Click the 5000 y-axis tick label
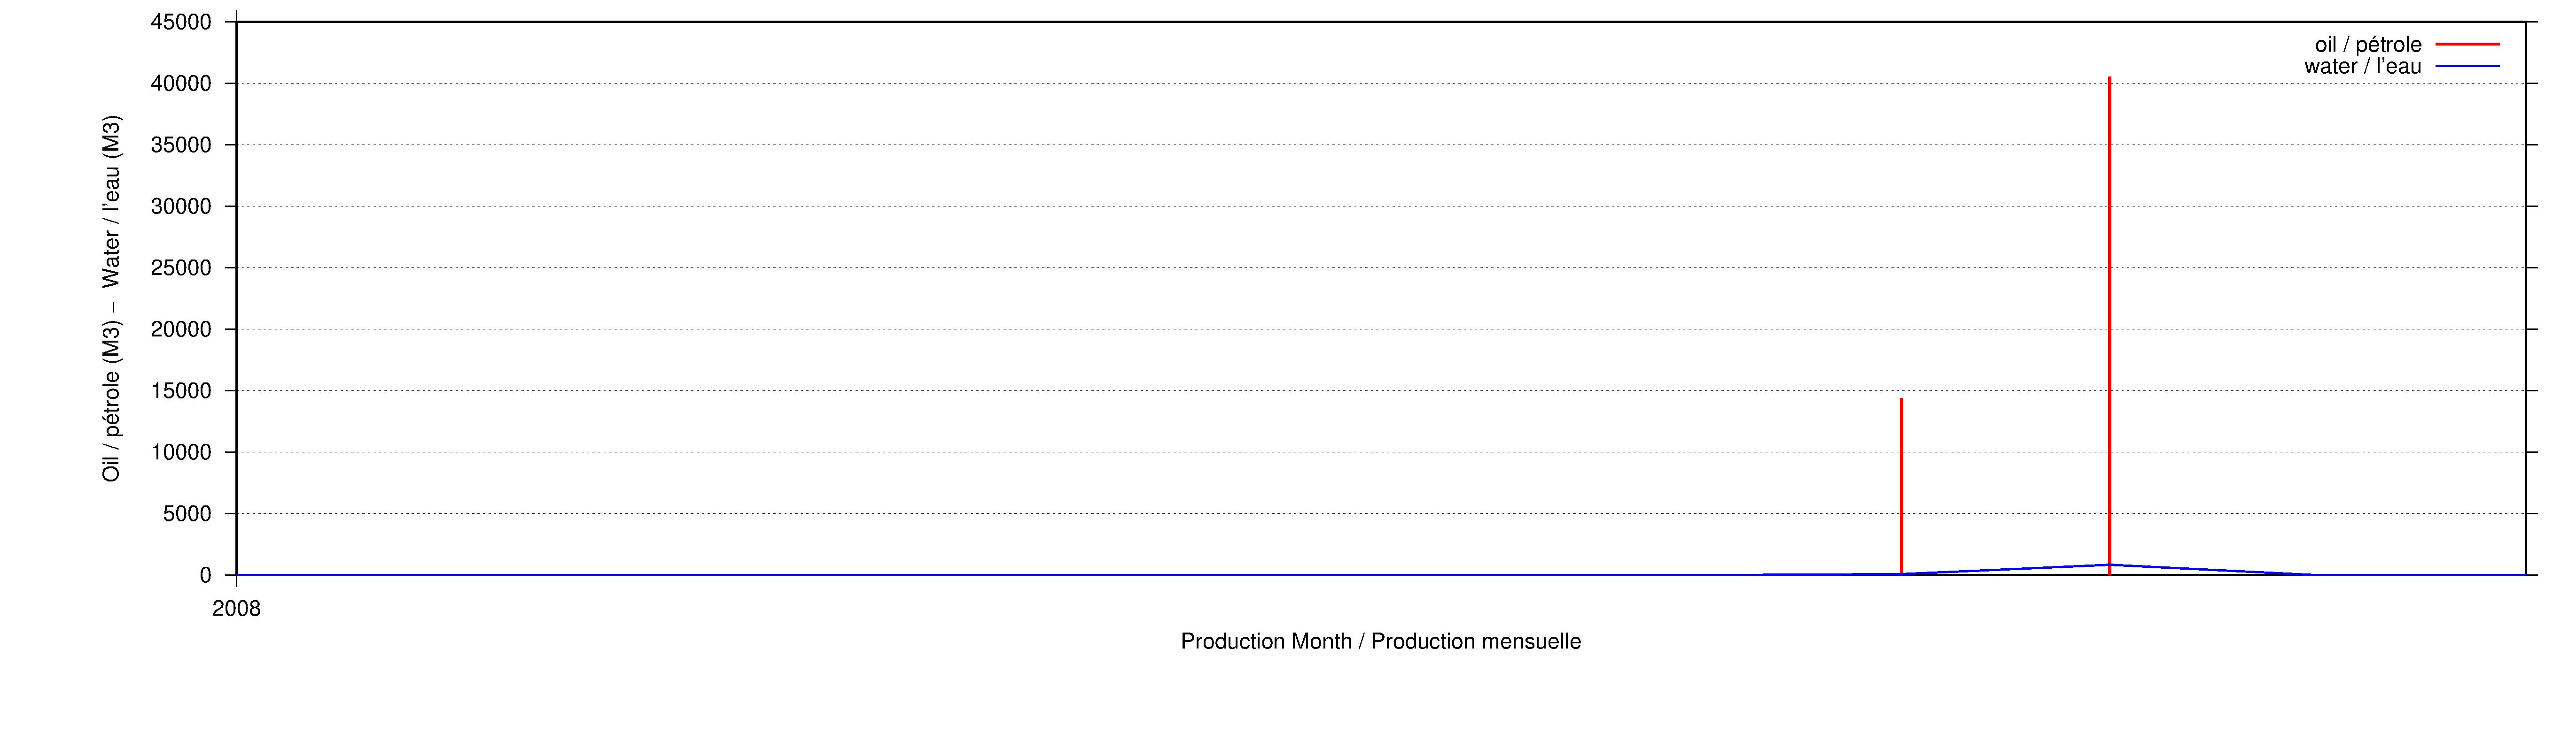The width and height of the screenshot is (2576, 748). coord(187,514)
